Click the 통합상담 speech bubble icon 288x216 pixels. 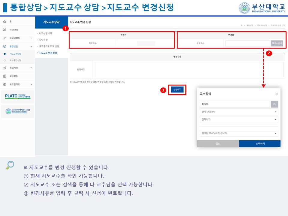point(4,46)
